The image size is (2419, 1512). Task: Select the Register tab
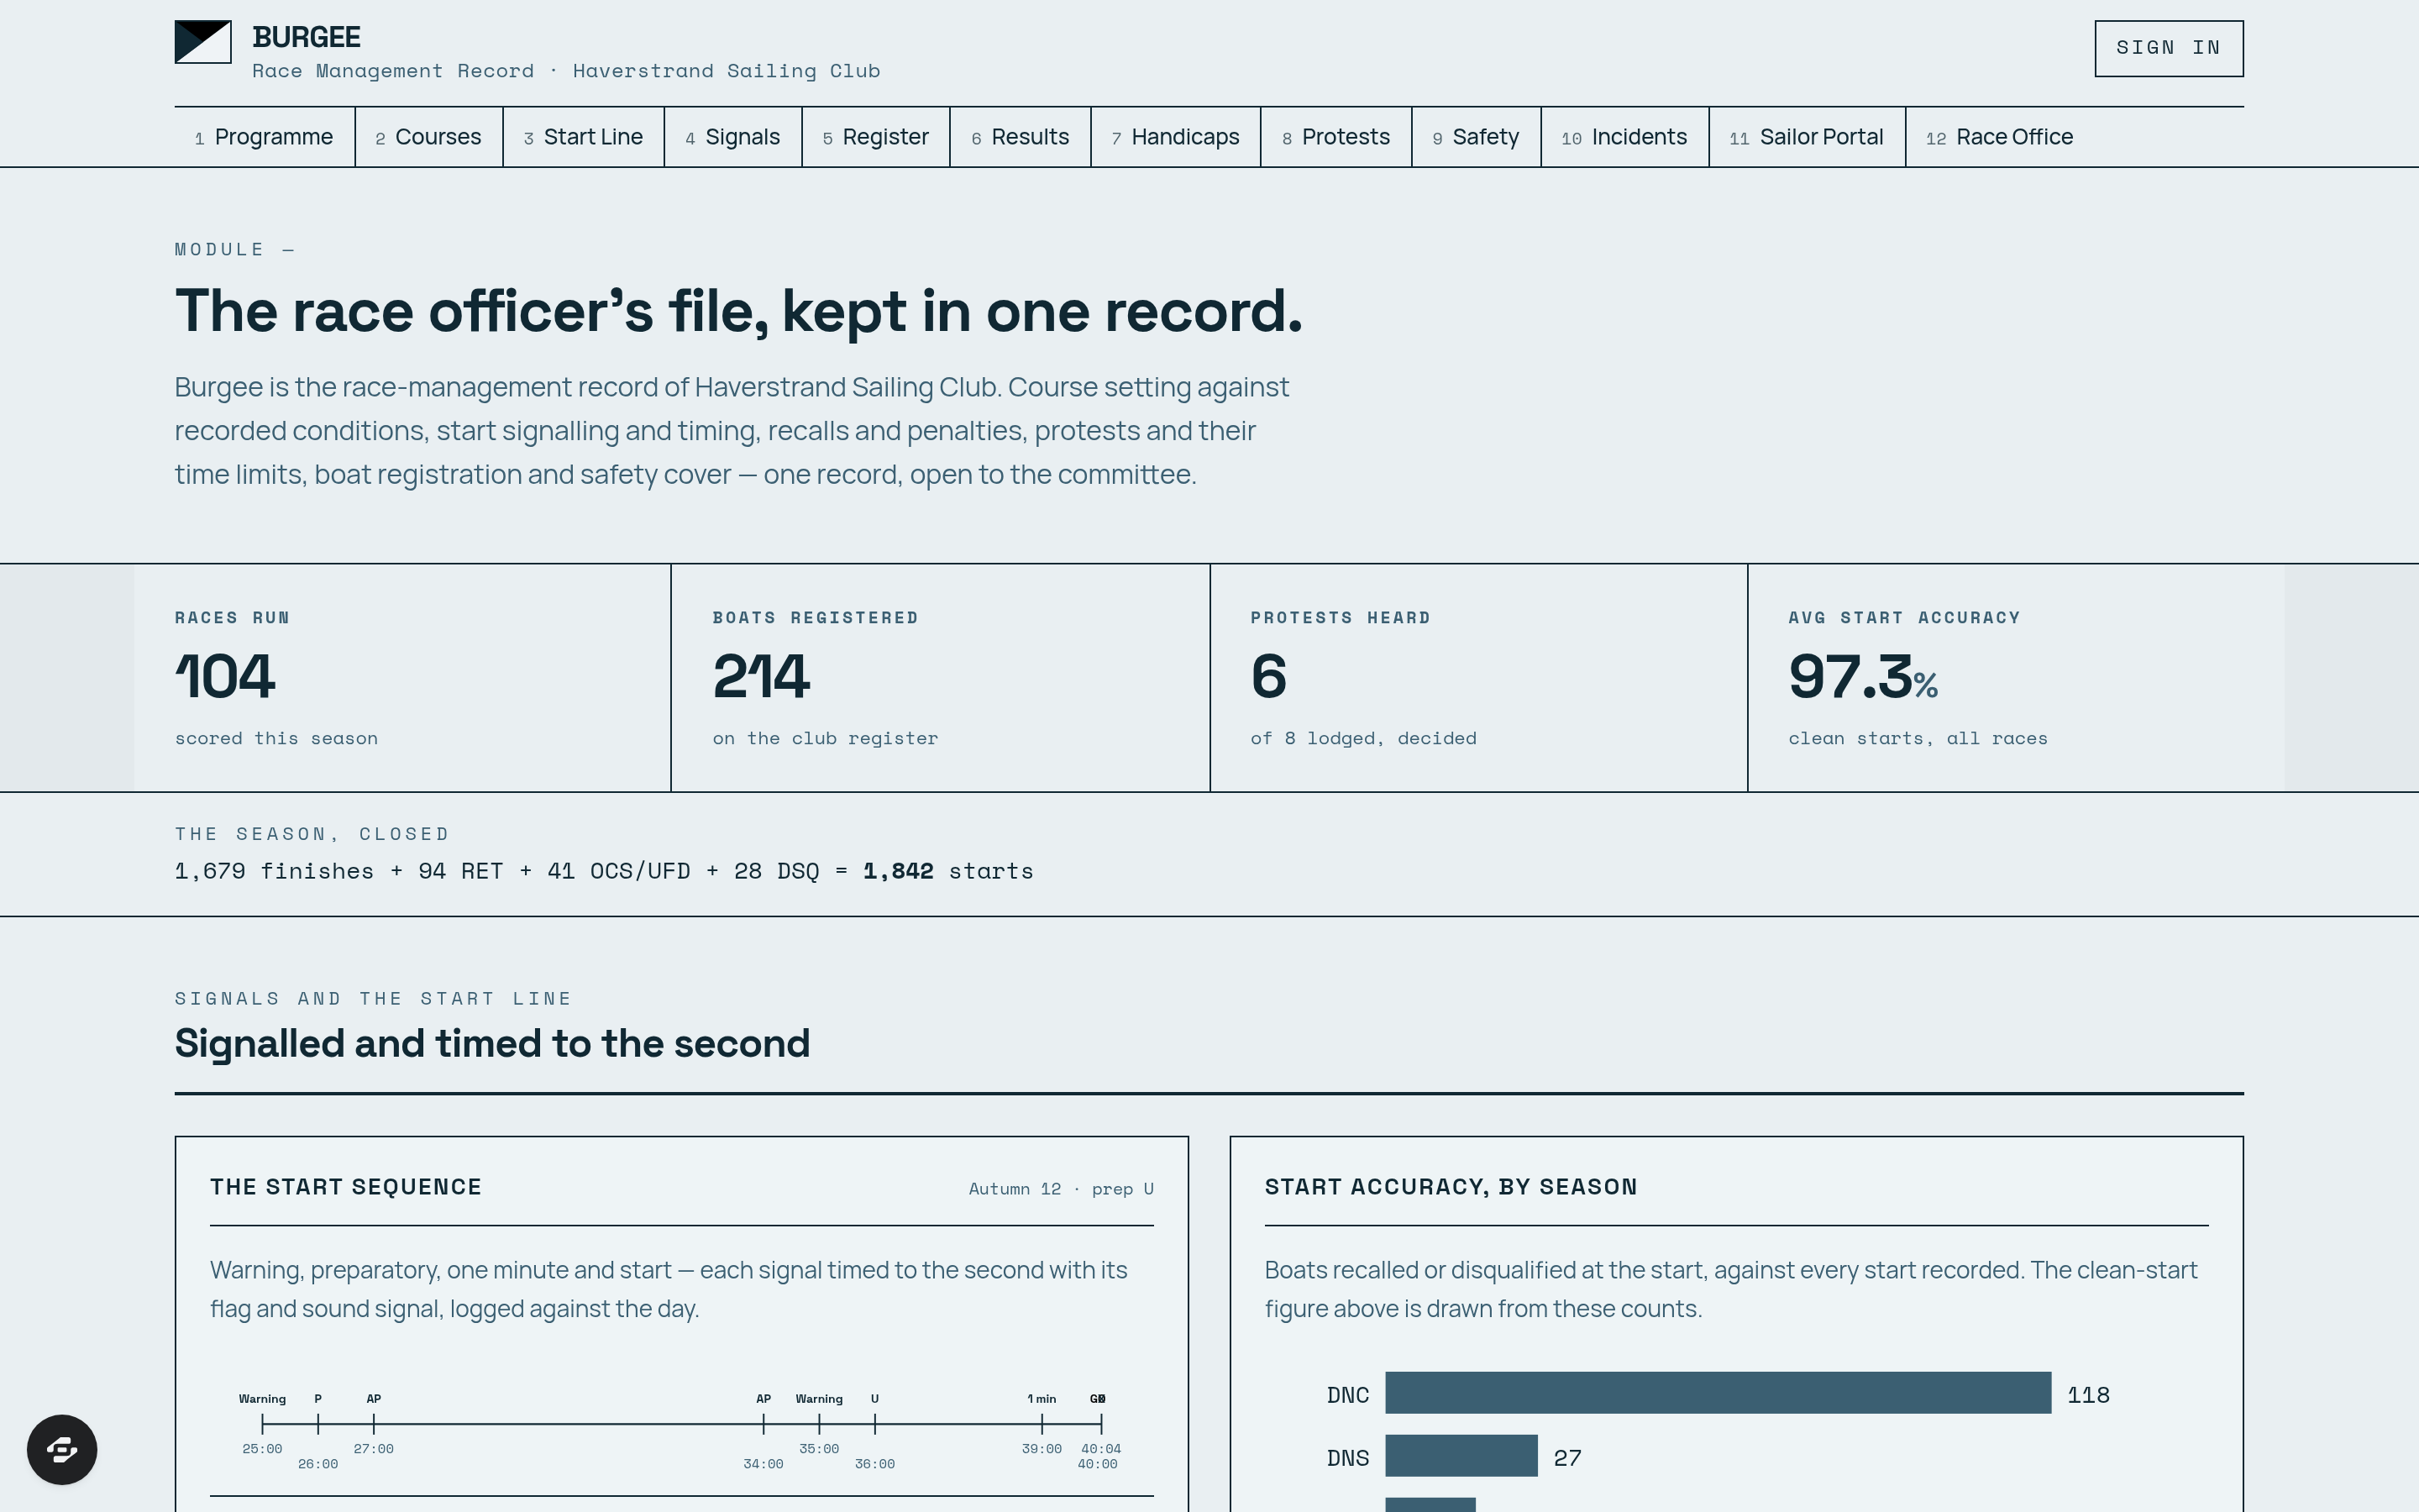click(876, 137)
